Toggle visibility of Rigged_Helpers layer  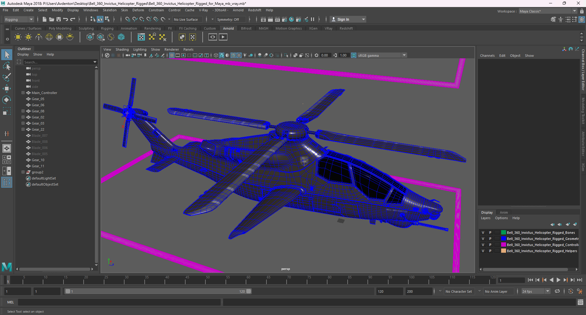pos(483,251)
